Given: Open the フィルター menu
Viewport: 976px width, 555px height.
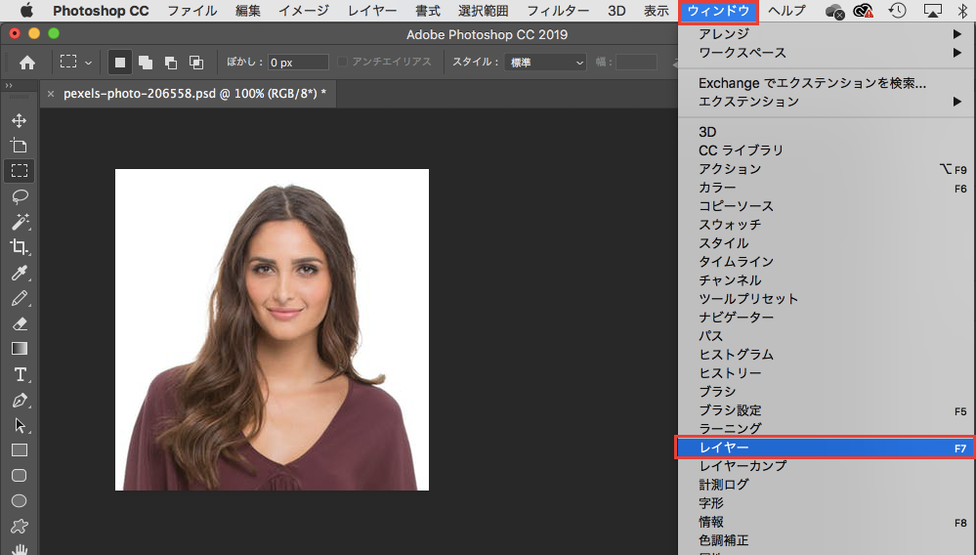Looking at the screenshot, I should [558, 11].
